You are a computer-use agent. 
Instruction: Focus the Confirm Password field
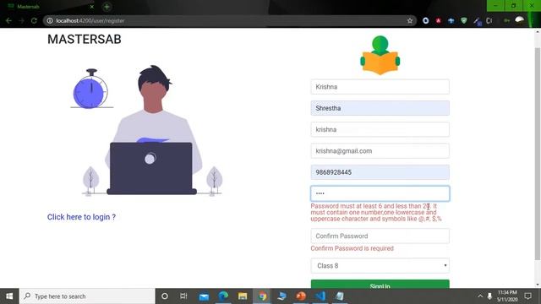(x=380, y=236)
